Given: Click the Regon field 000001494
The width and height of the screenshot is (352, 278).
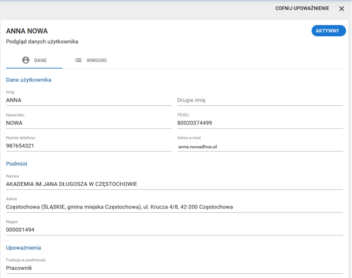Looking at the screenshot, I should coord(174,230).
